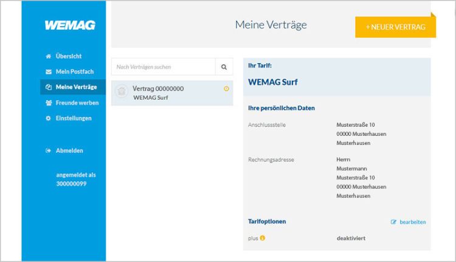
Task: Click WEMAG Surf subtitle in contract card
Action: coord(151,98)
